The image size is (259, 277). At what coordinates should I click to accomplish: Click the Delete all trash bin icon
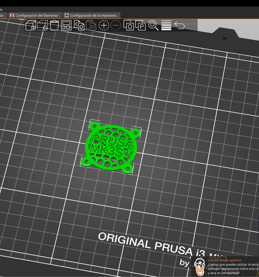[54, 25]
